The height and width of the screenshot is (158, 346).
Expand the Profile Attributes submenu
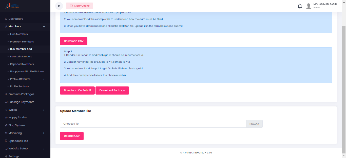coord(44,79)
